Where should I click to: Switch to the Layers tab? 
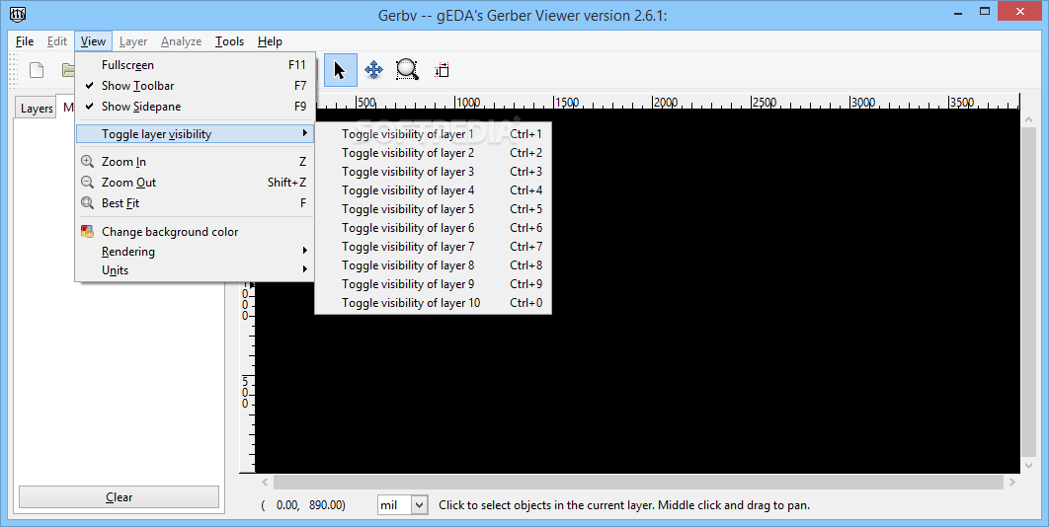click(37, 108)
